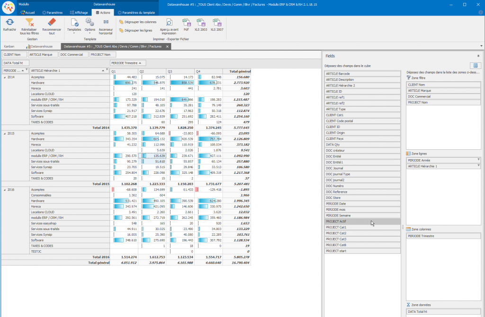Open the PERIODE year field filter
The image size is (485, 317).
click(x=27, y=70)
